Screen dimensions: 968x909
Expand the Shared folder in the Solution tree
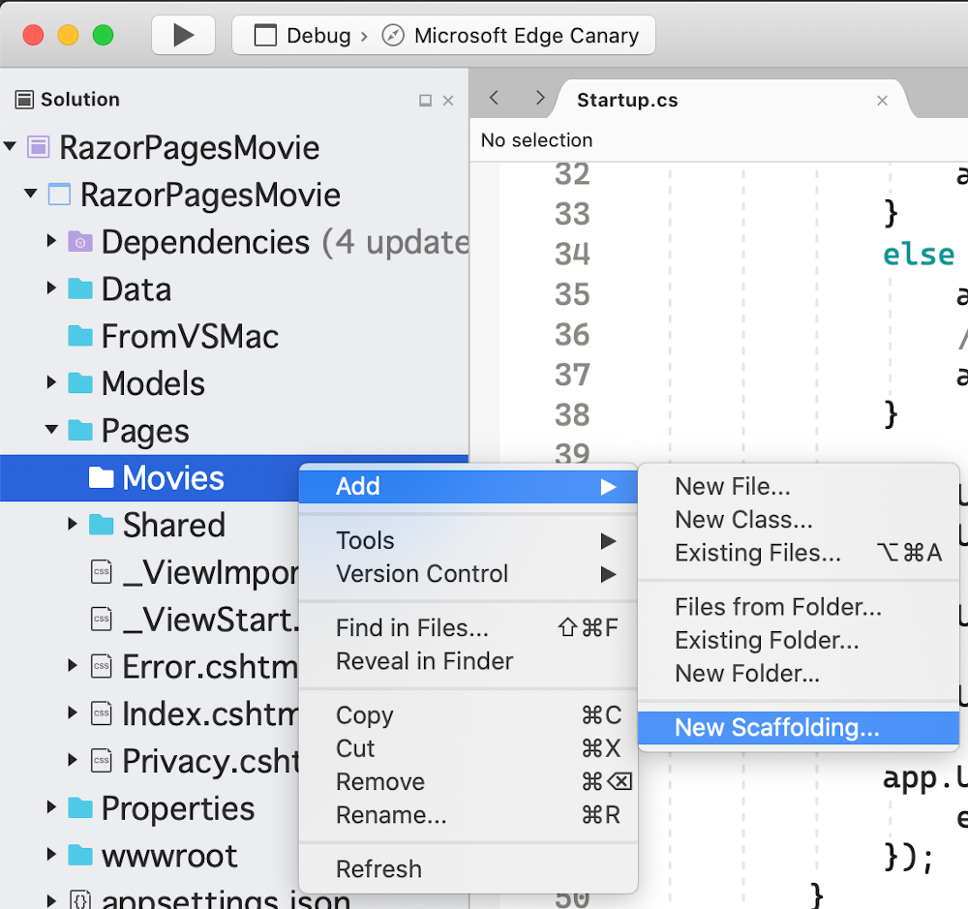tap(75, 525)
